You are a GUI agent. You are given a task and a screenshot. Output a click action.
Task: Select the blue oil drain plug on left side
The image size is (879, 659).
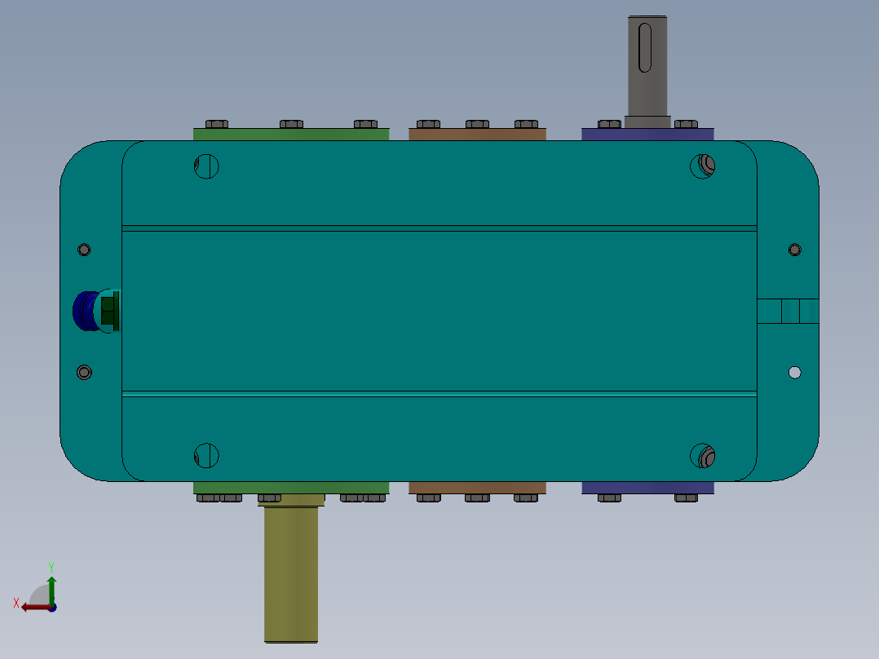point(84,308)
